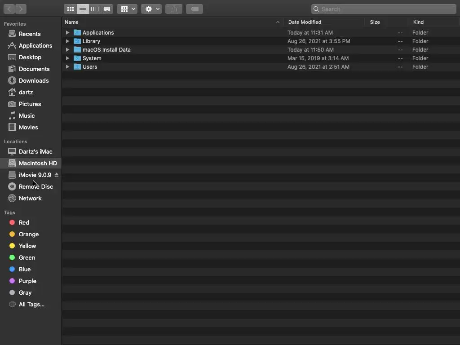460x345 pixels.
Task: Filter by the Green tag
Action: click(31, 257)
